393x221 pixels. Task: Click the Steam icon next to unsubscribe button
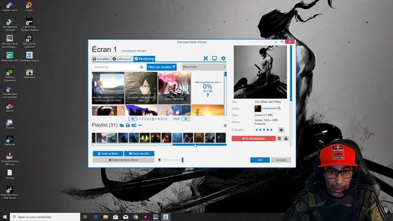coord(279,139)
